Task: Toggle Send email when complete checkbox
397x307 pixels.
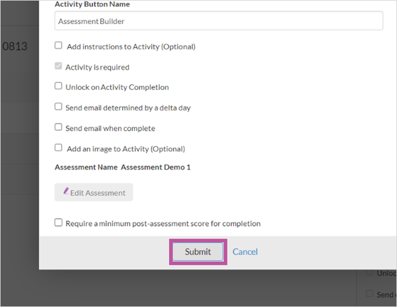Action: 58,127
